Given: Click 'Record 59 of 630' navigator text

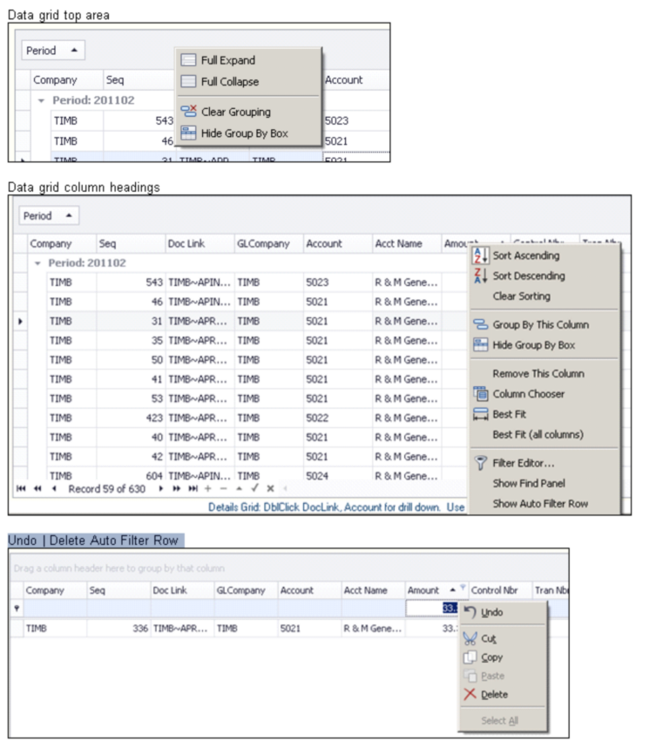Looking at the screenshot, I should tap(106, 489).
